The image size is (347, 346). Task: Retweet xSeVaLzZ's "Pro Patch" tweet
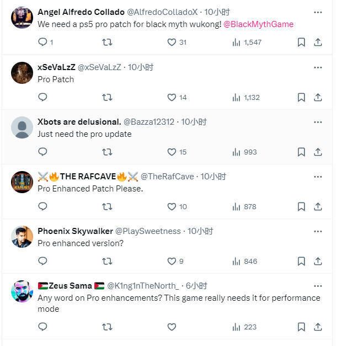pyautogui.click(x=107, y=97)
